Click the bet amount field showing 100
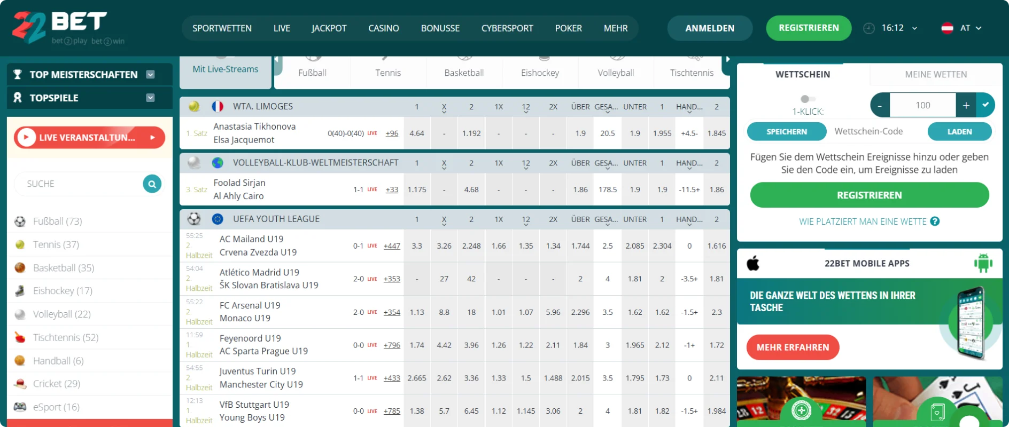Image resolution: width=1009 pixels, height=427 pixels. click(923, 105)
